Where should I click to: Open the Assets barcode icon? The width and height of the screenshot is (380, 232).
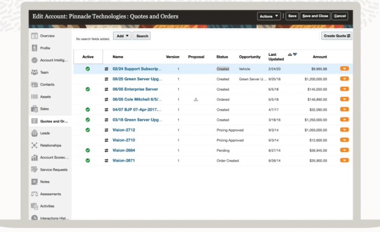[x=35, y=97]
